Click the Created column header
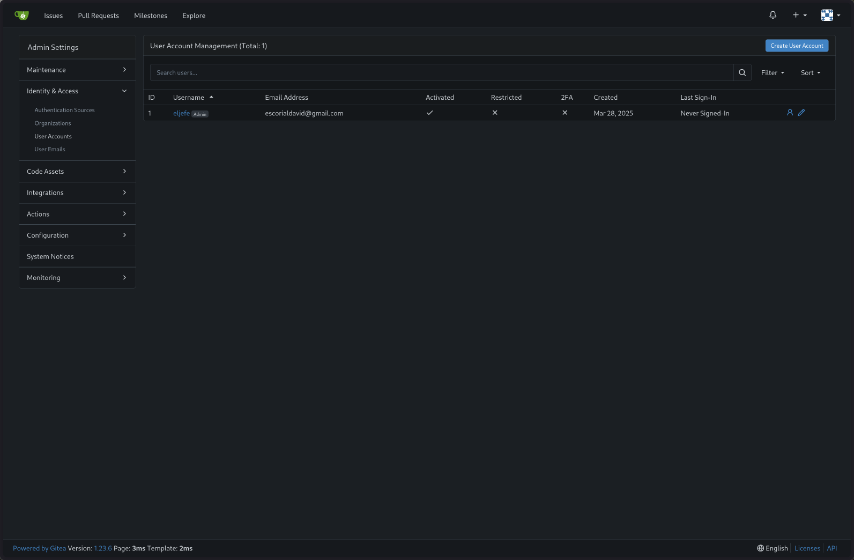 (x=605, y=97)
